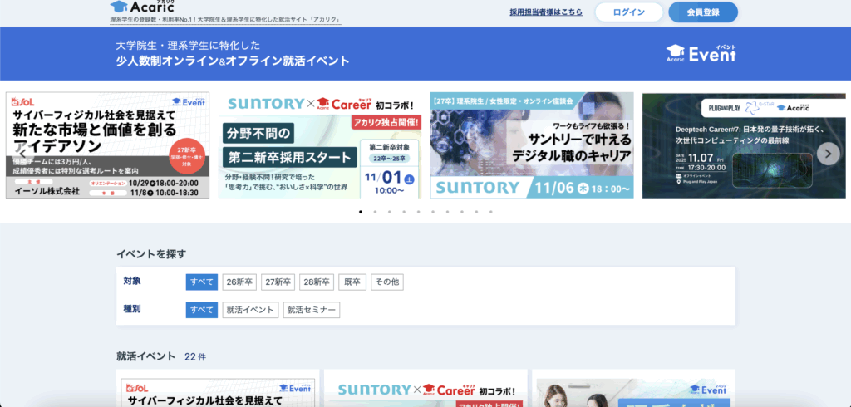Advance carousel with the next arrow

tap(828, 154)
